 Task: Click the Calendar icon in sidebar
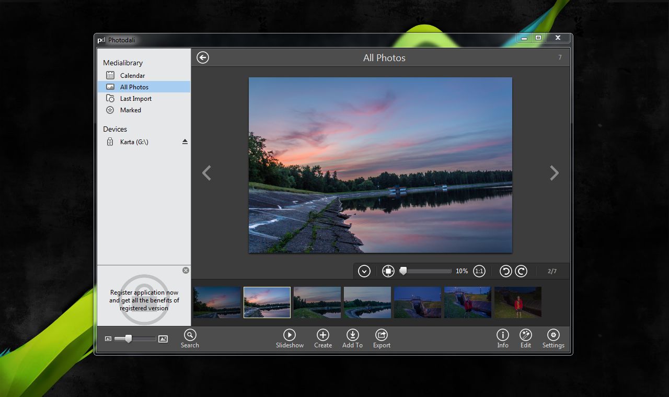[110, 75]
